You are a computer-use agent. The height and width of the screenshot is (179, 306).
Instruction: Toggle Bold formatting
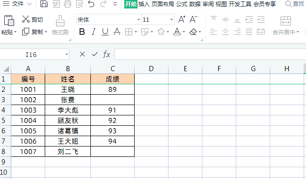click(x=82, y=32)
